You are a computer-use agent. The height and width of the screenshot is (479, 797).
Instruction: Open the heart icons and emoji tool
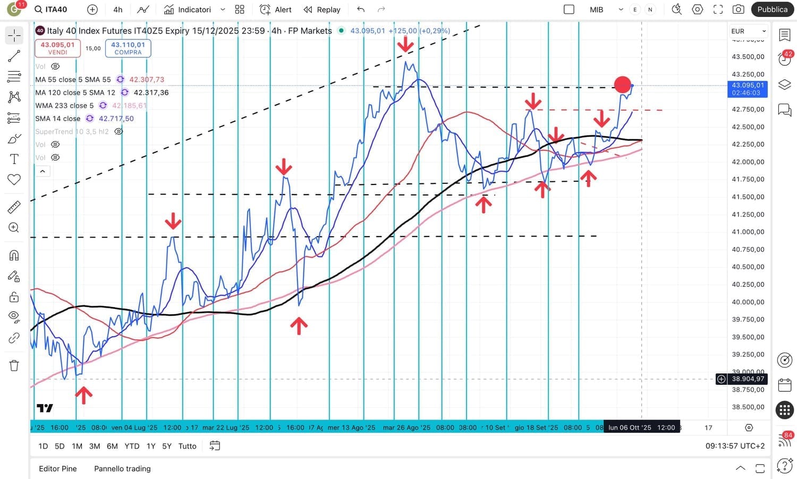[x=14, y=180]
